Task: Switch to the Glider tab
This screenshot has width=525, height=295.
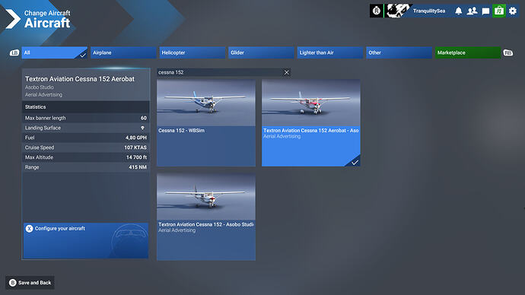Action: click(x=261, y=52)
